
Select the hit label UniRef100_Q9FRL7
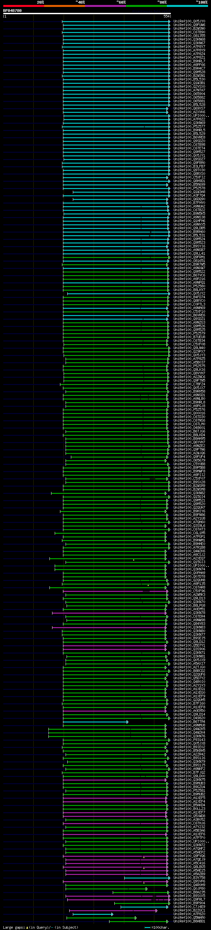coord(189,900)
